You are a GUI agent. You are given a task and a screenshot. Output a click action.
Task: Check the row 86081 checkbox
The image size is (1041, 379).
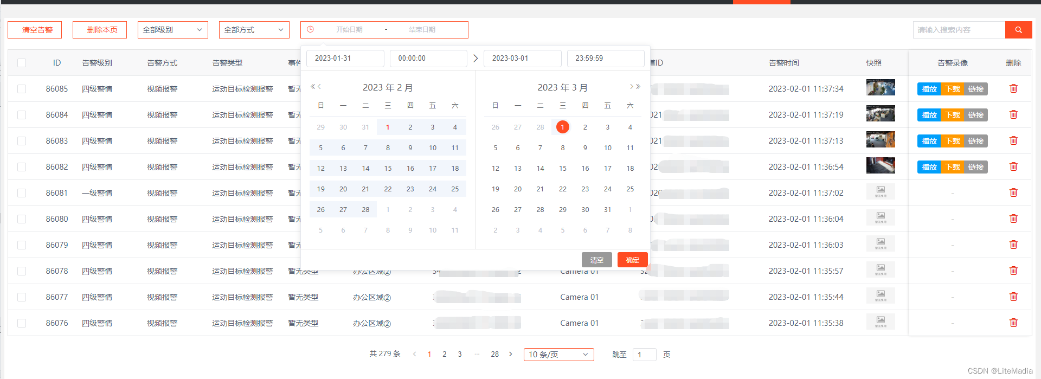click(x=22, y=193)
